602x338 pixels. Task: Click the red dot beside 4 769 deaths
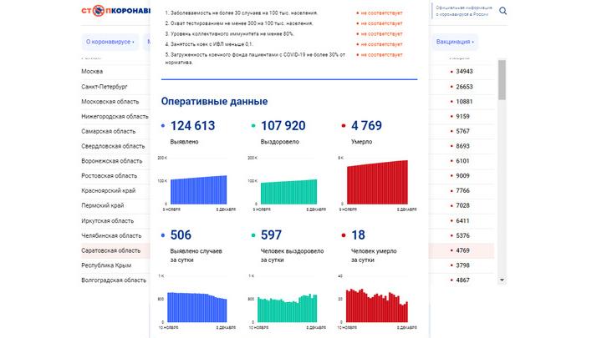(344, 127)
